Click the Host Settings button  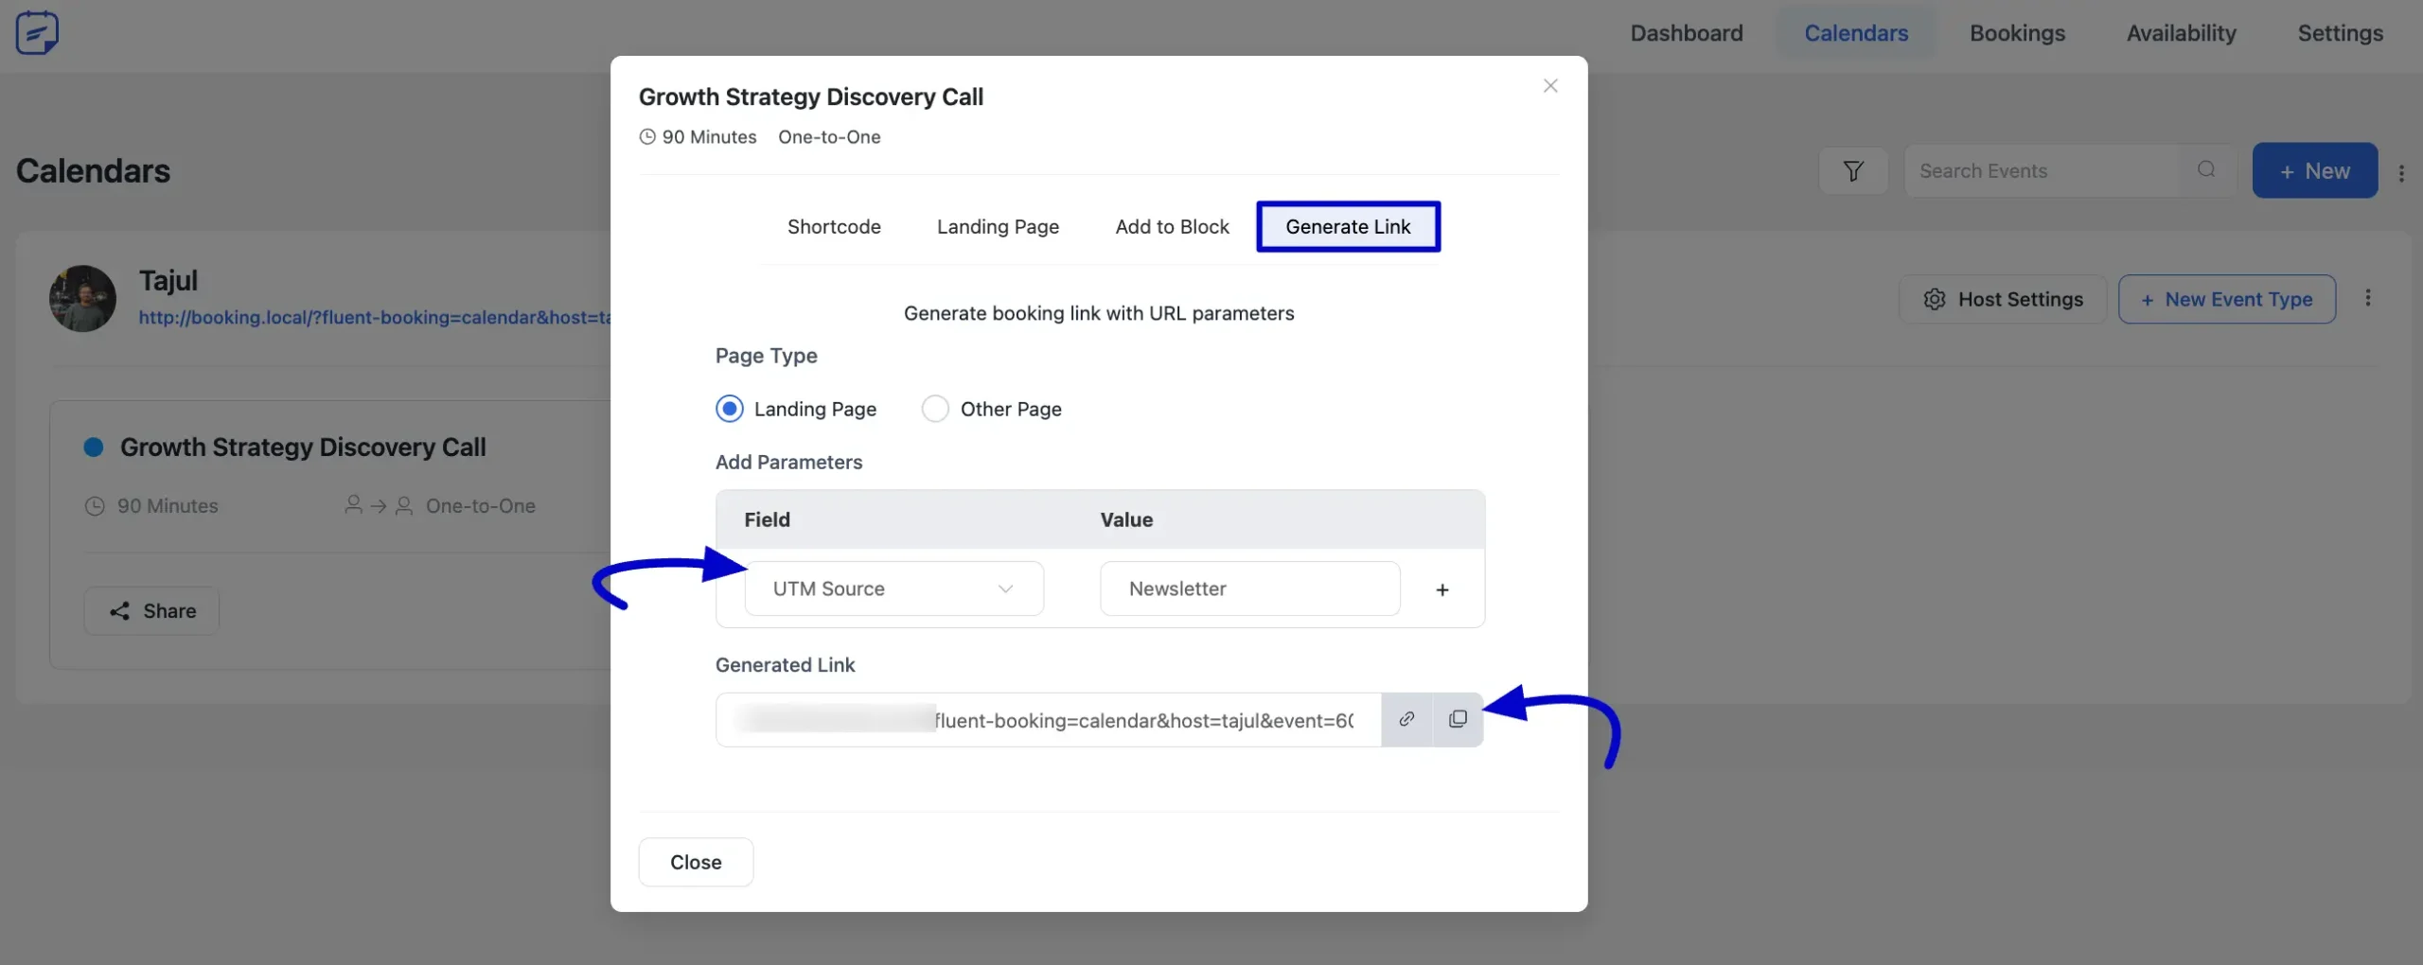[2002, 300]
